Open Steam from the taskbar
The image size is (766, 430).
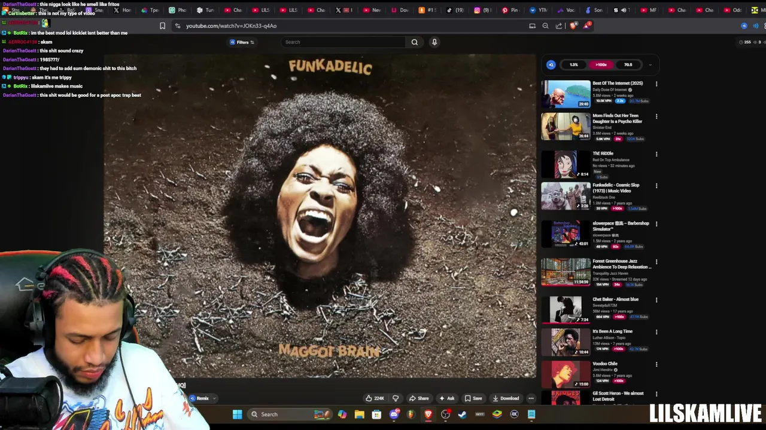pyautogui.click(x=463, y=414)
